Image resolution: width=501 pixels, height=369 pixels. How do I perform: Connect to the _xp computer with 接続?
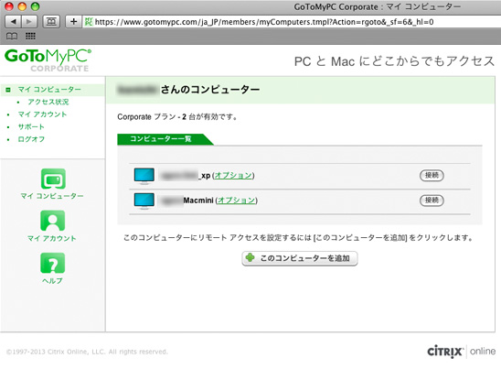tap(432, 176)
